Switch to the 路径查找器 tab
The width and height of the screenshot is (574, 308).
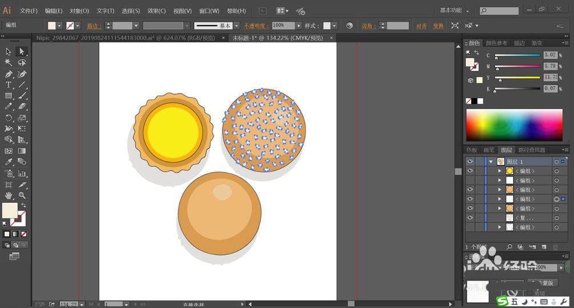coord(532,150)
